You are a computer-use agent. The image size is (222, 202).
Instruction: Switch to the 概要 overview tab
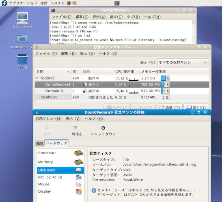pyautogui.click(x=40, y=144)
